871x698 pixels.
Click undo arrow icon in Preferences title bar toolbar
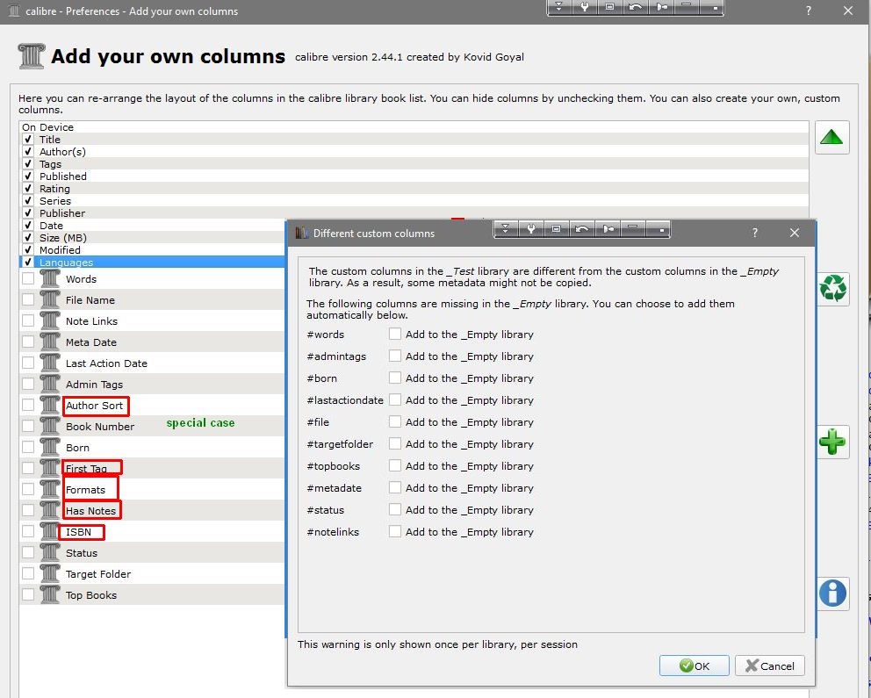click(636, 7)
